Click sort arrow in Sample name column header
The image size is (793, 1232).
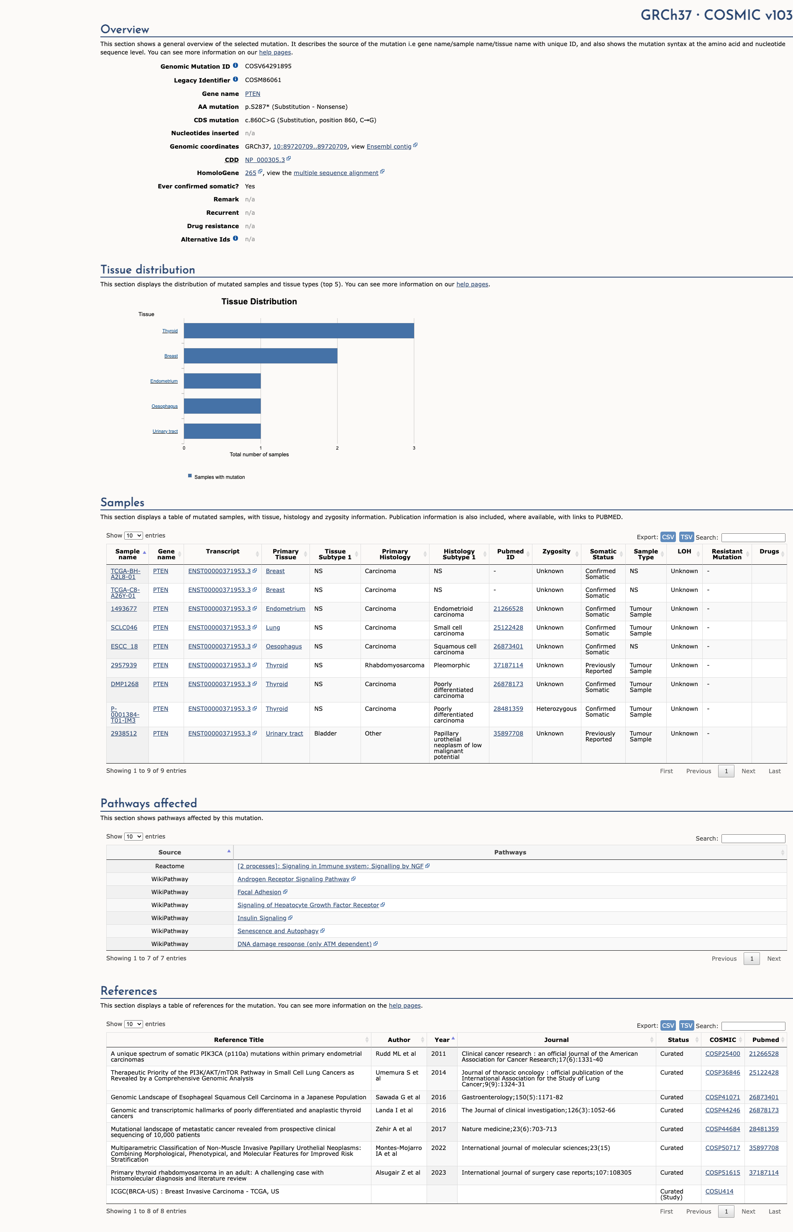145,552
